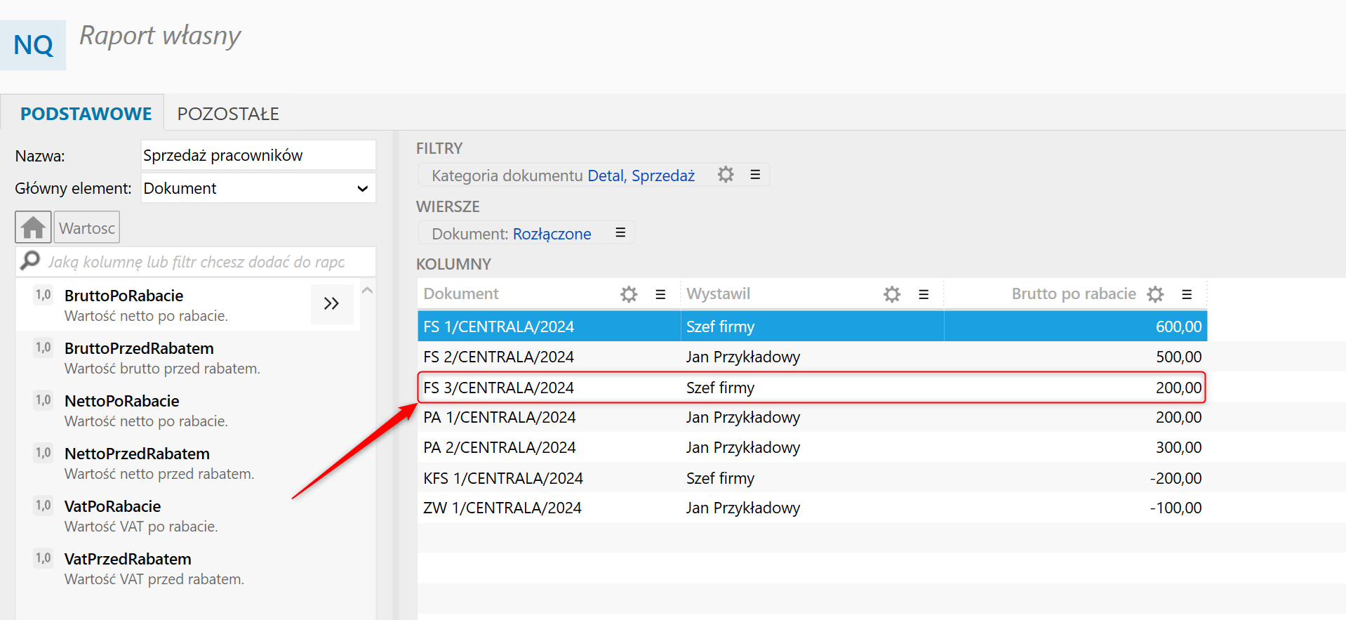
Task: Select the NettoPrzedRabatem field
Action: 188,463
